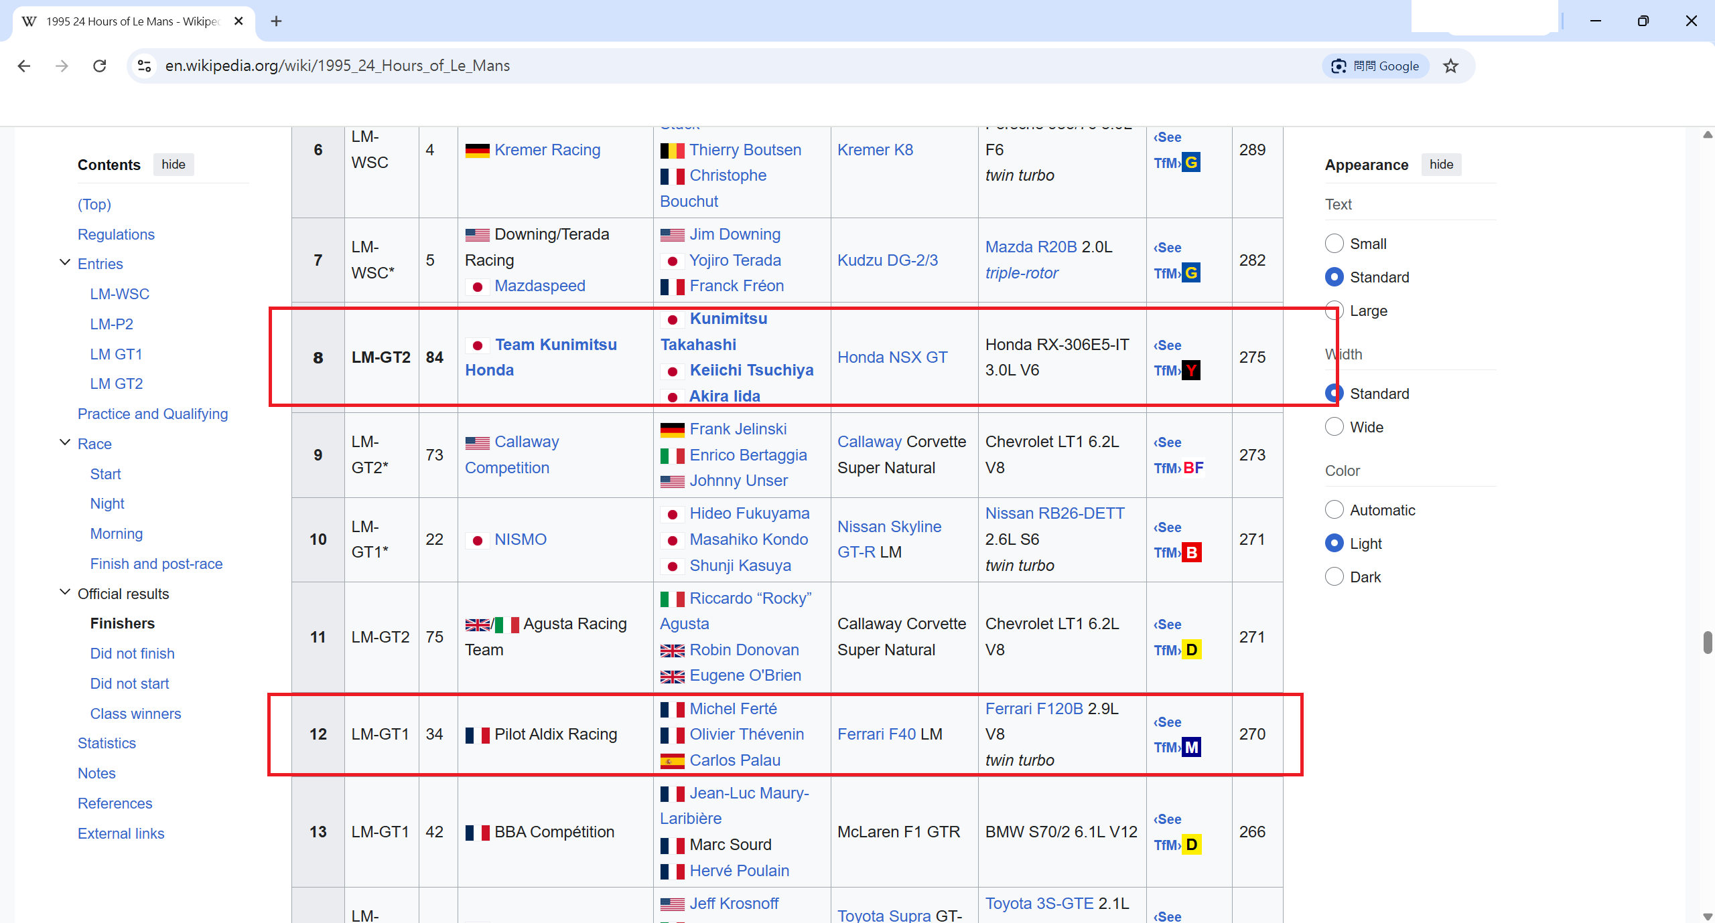
Task: Go forward with the browser arrow
Action: click(x=62, y=66)
